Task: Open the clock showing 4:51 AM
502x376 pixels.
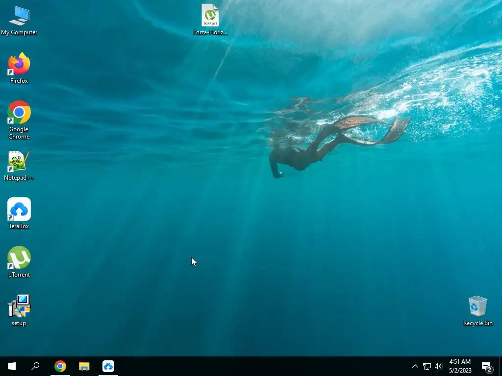Action: click(x=460, y=366)
